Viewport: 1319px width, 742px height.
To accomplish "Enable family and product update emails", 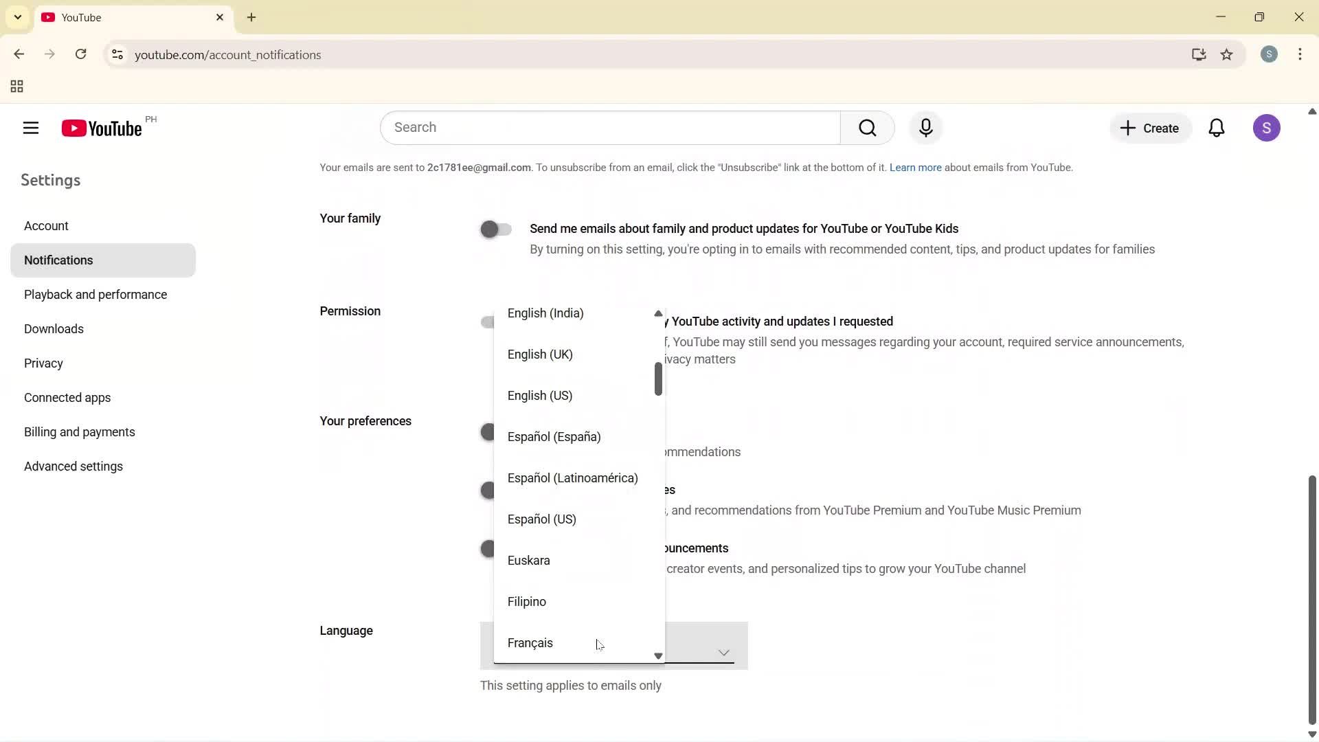I will pos(495,229).
